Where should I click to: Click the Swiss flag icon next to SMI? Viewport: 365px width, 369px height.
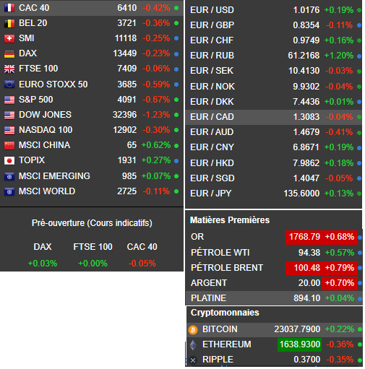pos(9,38)
